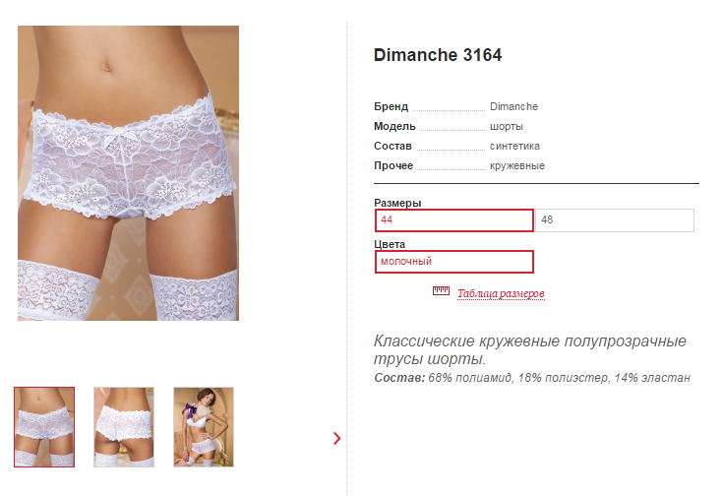Open the Таблица размеров link
This screenshot has height=496, width=723.
pyautogui.click(x=501, y=293)
